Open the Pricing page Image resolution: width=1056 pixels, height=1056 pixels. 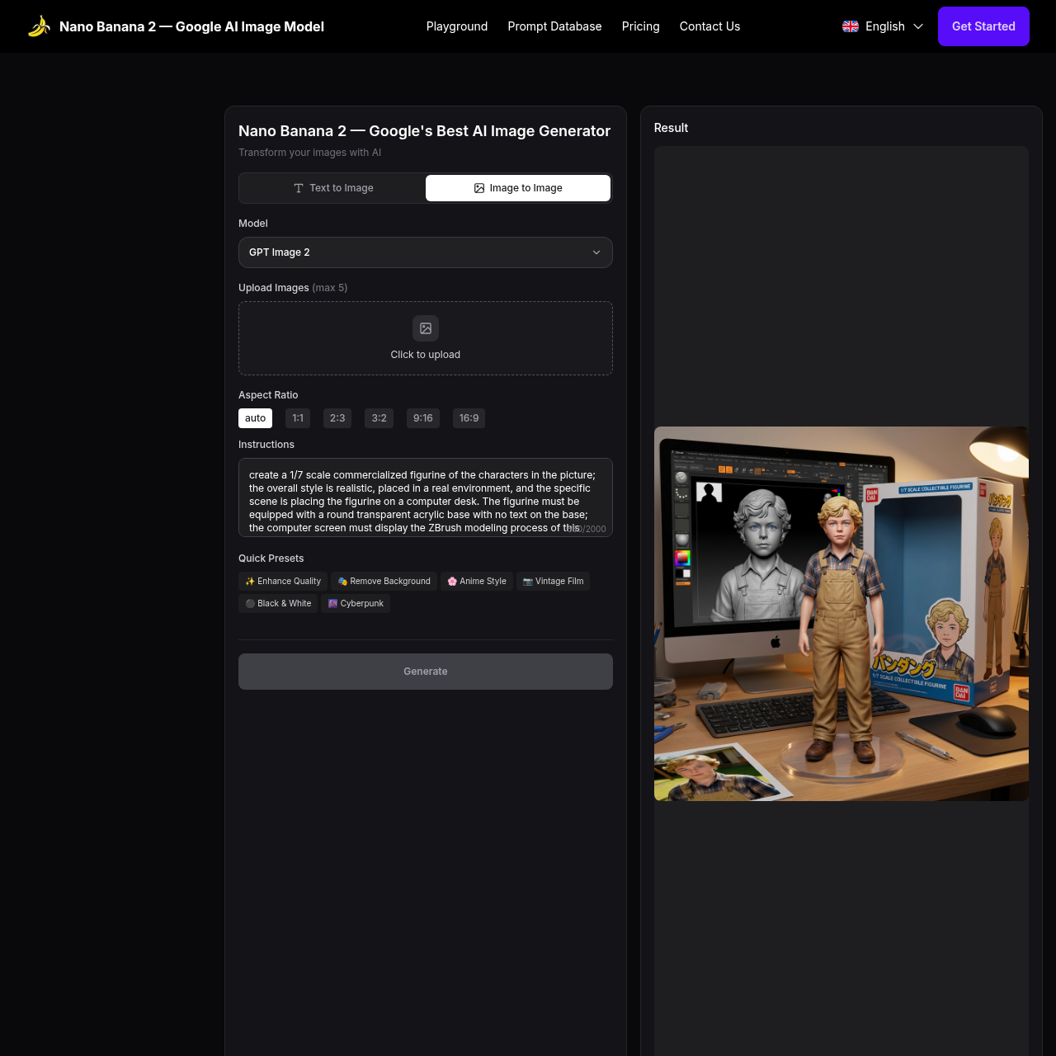641,26
